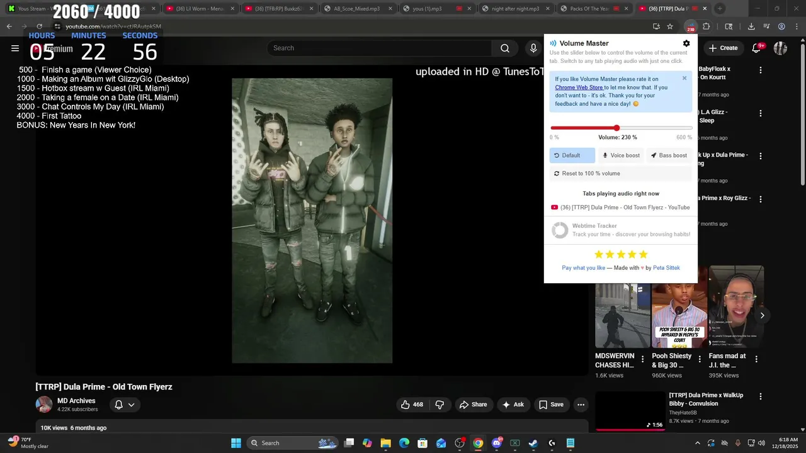
Task: Select the Default audio mode
Action: click(572, 155)
